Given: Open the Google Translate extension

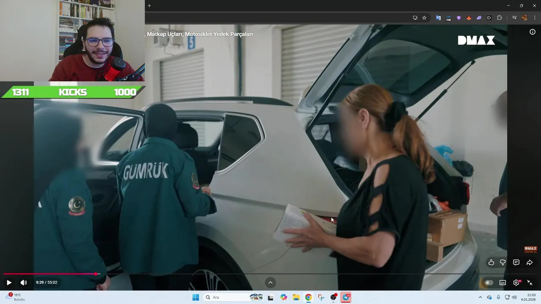Looking at the screenshot, I should (438, 18).
